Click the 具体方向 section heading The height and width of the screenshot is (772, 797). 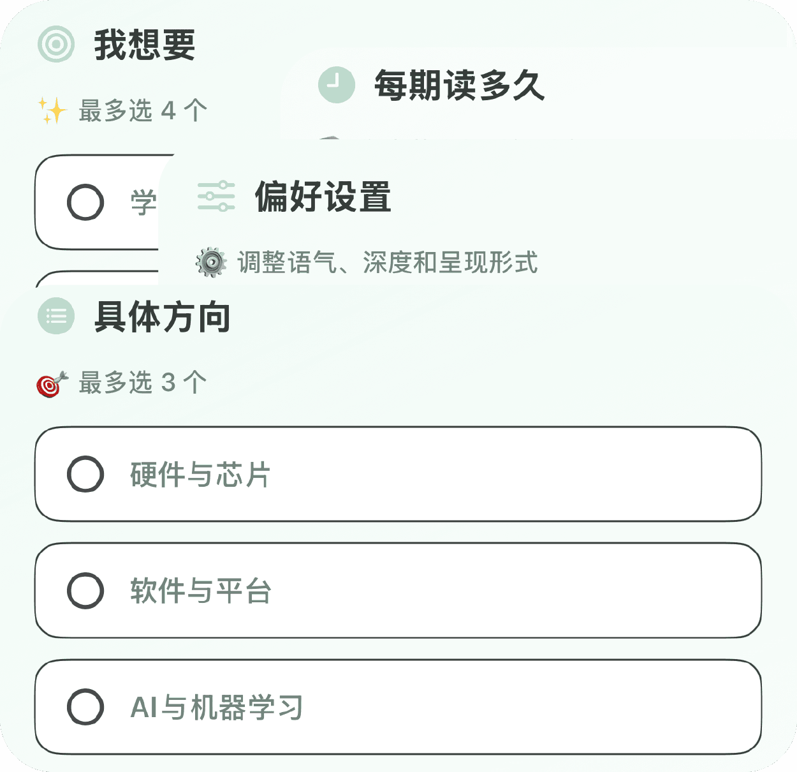pyautogui.click(x=163, y=316)
